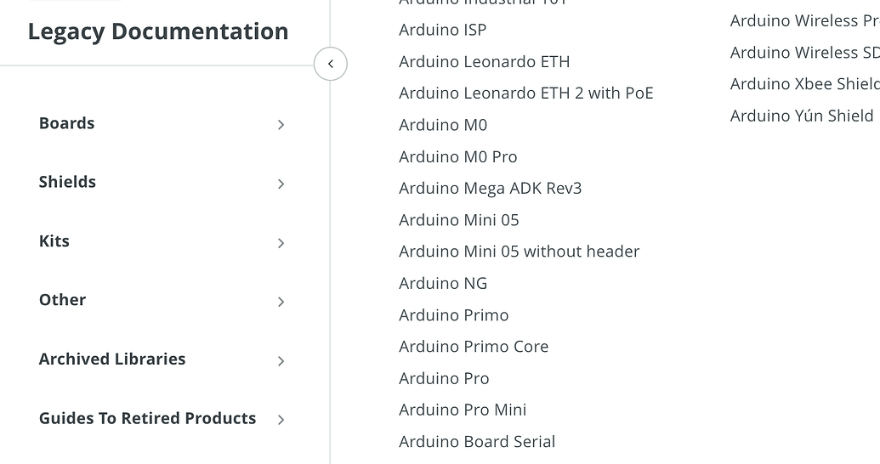Select Archived Libraries in the sidebar

click(112, 359)
